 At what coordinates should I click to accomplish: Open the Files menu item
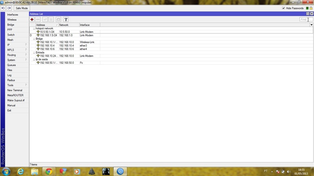point(9,70)
